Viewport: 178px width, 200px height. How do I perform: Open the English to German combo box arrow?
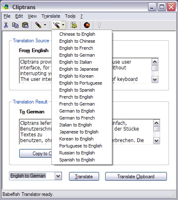[x=58, y=176]
